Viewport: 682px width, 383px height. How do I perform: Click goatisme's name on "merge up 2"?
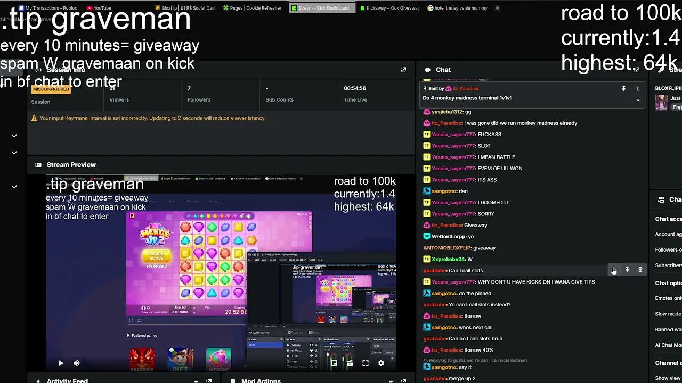point(435,379)
